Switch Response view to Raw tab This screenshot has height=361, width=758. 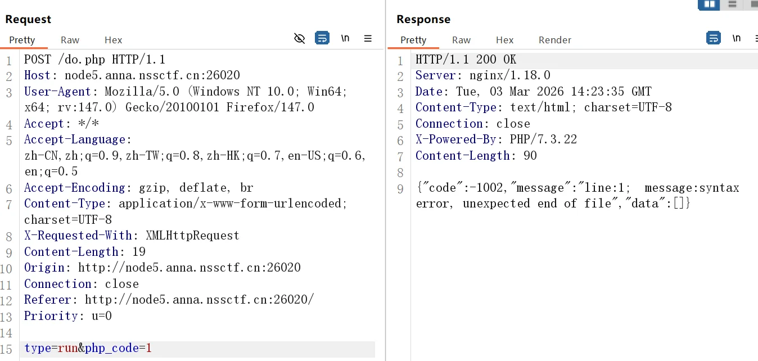click(x=461, y=40)
